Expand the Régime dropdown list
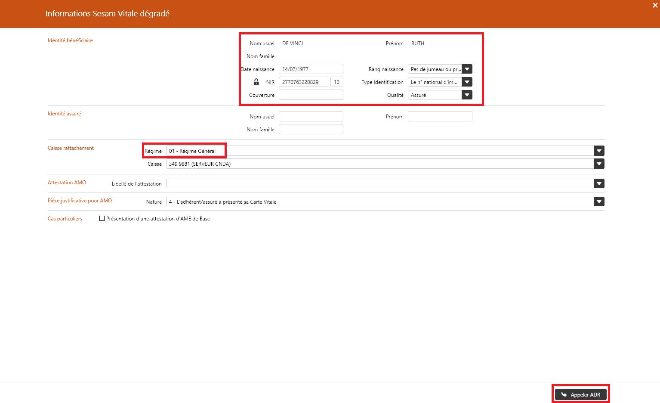 pyautogui.click(x=599, y=151)
